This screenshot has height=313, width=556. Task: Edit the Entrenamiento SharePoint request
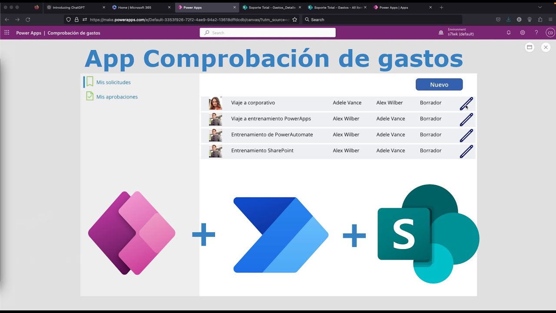tap(466, 151)
